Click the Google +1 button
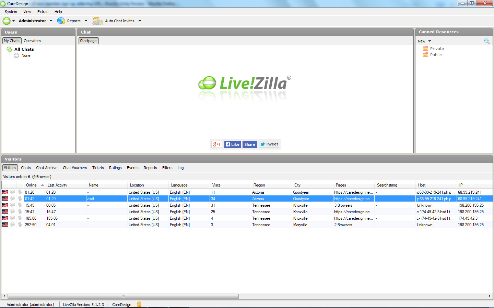Viewport: 494px width, 308px height. pos(217,144)
